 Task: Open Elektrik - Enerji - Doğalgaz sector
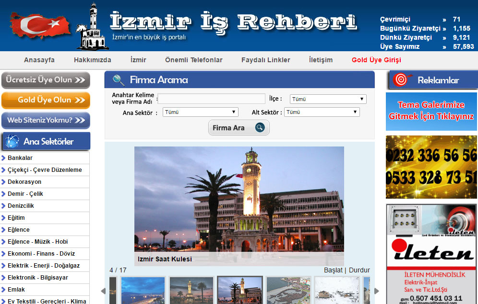click(44, 266)
